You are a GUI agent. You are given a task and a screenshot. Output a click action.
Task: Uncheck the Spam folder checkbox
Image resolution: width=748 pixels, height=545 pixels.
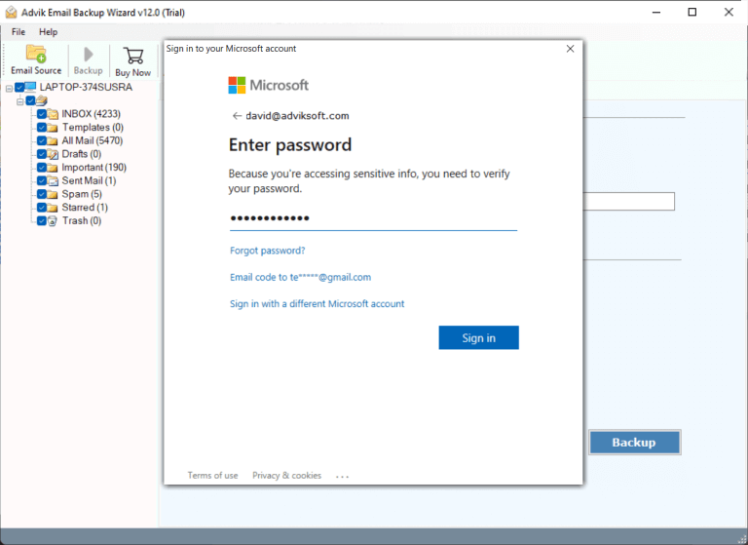[x=41, y=194]
